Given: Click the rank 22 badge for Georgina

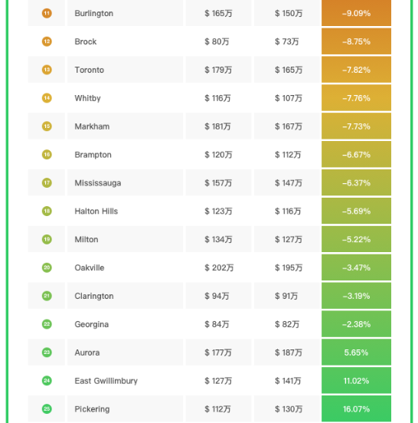Looking at the screenshot, I should point(47,324).
